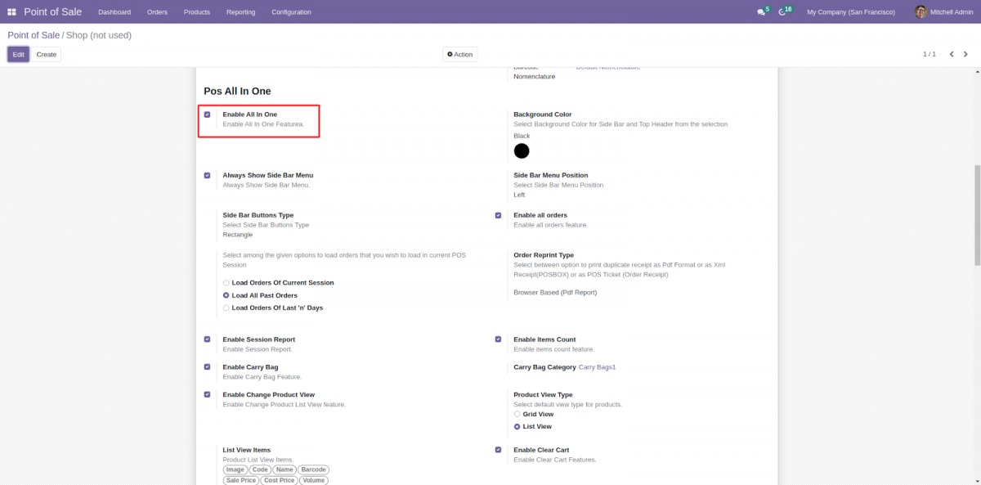981x485 pixels.
Task: Go to the next record arrow
Action: click(965, 54)
